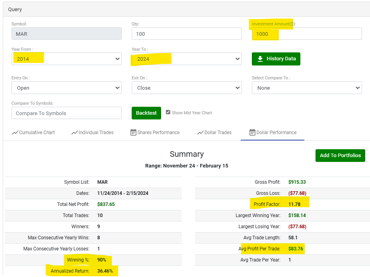Toggle the Show Mid Year Chart checkbox
Image resolution: width=370 pixels, height=277 pixels.
(x=168, y=112)
